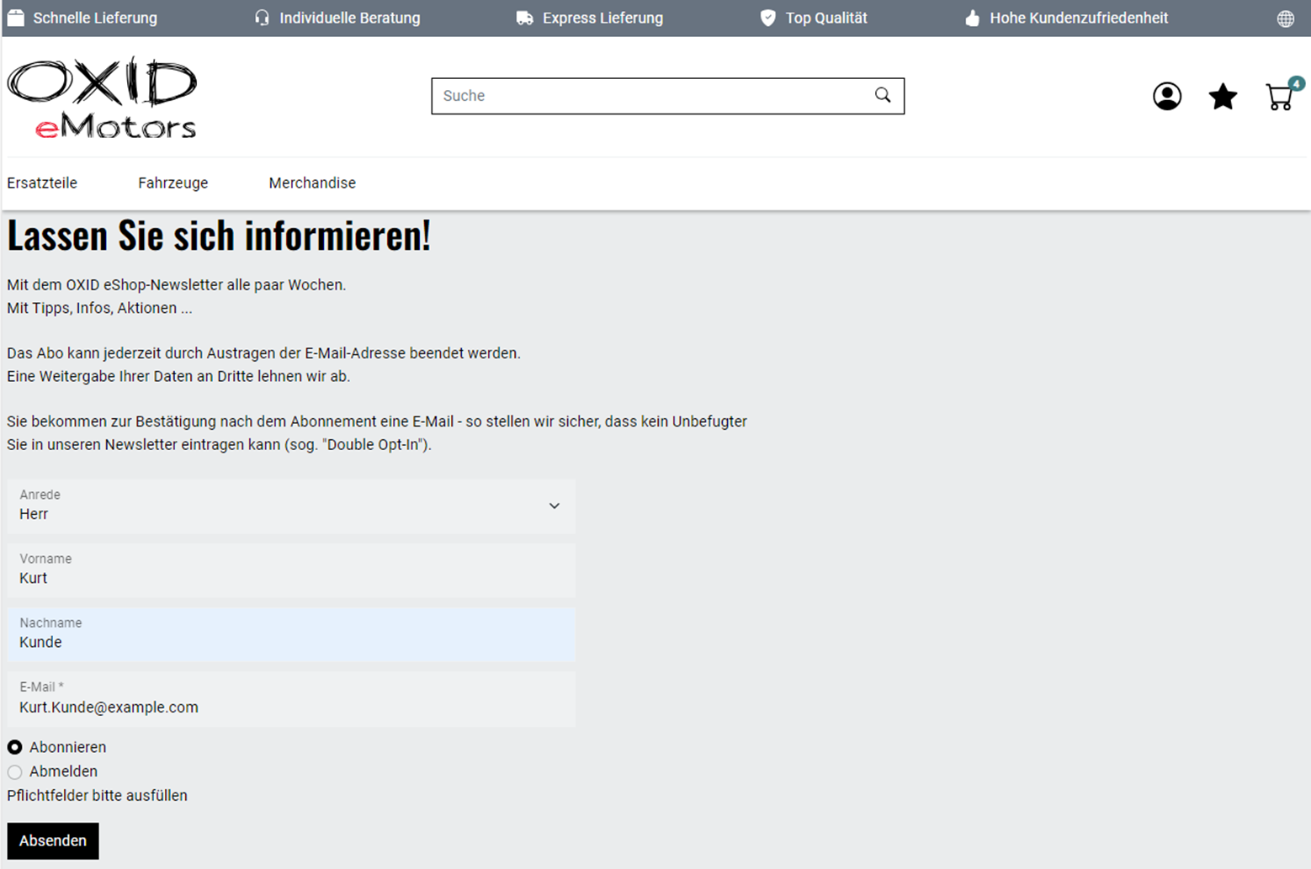Click the search magnifier icon
The image size is (1311, 869).
883,95
